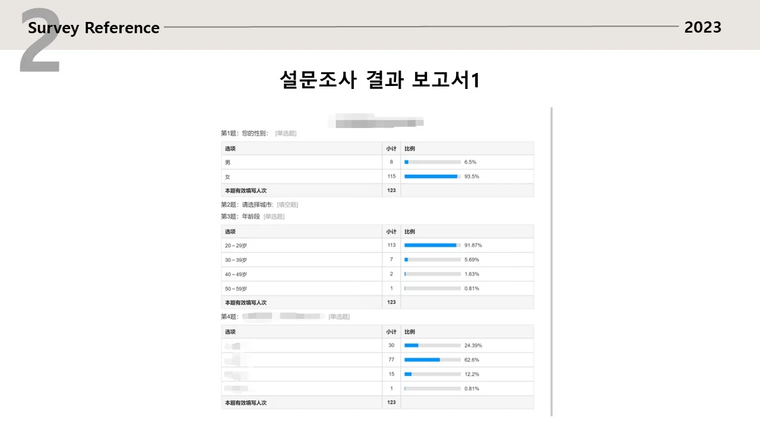Click total '123' in the 第4题 table
760x427 pixels.
tap(391, 402)
